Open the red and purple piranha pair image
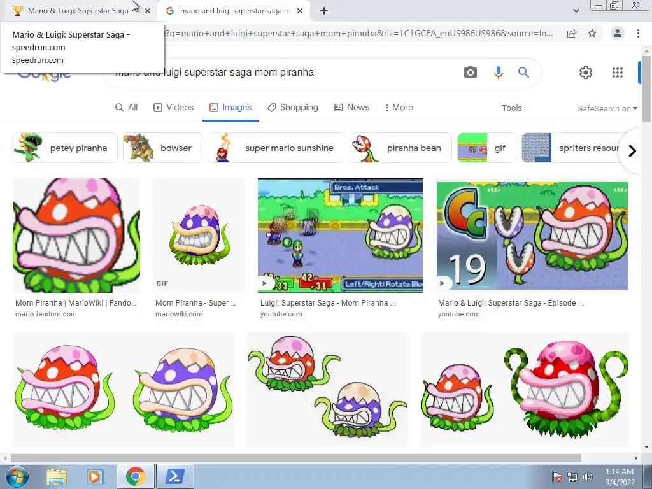 (124, 390)
